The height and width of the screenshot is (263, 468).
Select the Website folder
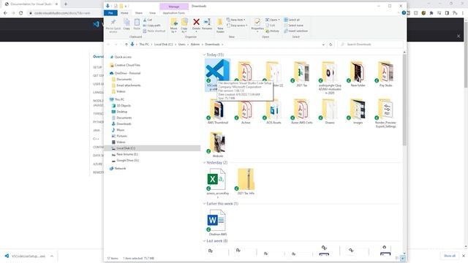(x=218, y=145)
